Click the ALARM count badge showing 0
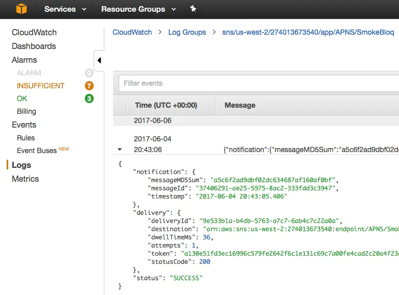The height and width of the screenshot is (295, 399). pos(89,73)
